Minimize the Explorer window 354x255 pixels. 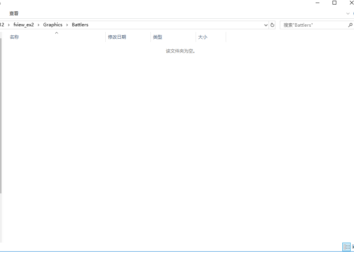pos(318,3)
